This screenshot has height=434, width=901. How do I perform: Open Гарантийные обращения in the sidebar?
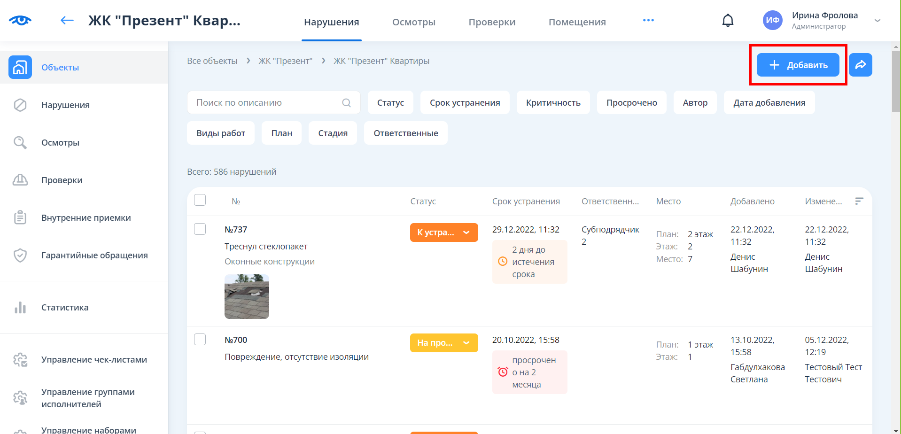(94, 256)
